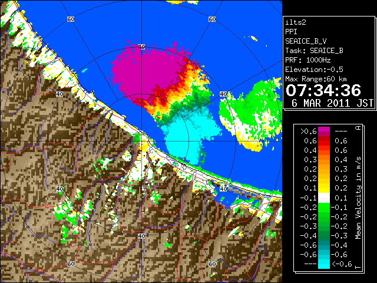This screenshot has height=283, width=377.
Task: Select the 6 MAR 2011 JST date
Action: click(332, 103)
